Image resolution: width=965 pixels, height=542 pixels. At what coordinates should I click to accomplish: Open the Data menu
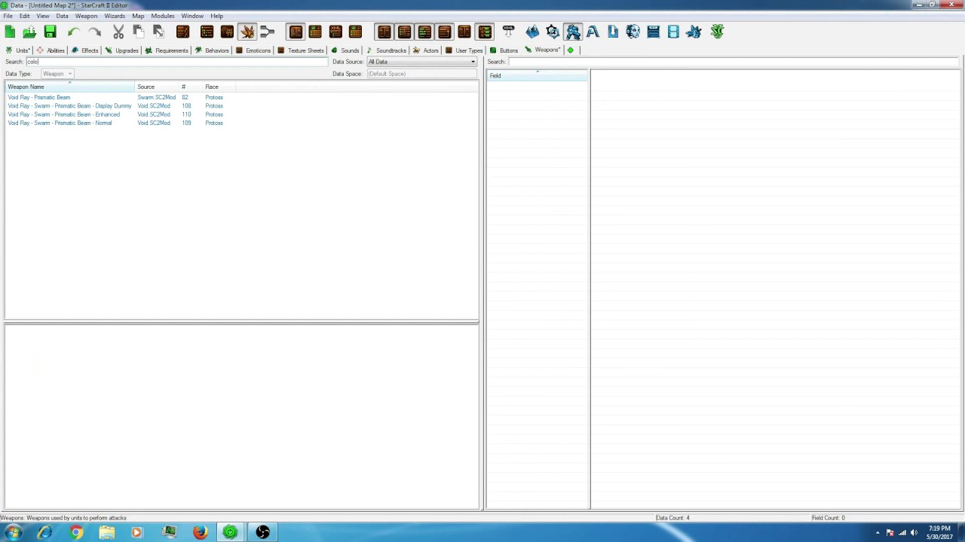click(x=62, y=16)
